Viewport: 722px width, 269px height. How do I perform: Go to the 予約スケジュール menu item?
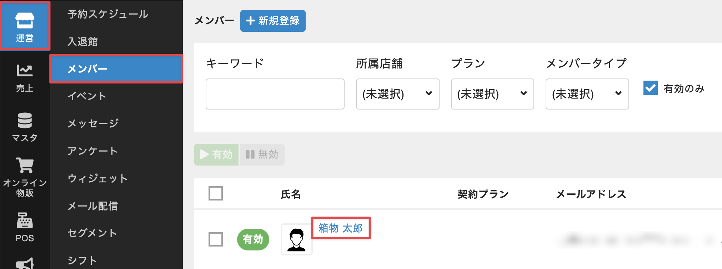point(108,14)
